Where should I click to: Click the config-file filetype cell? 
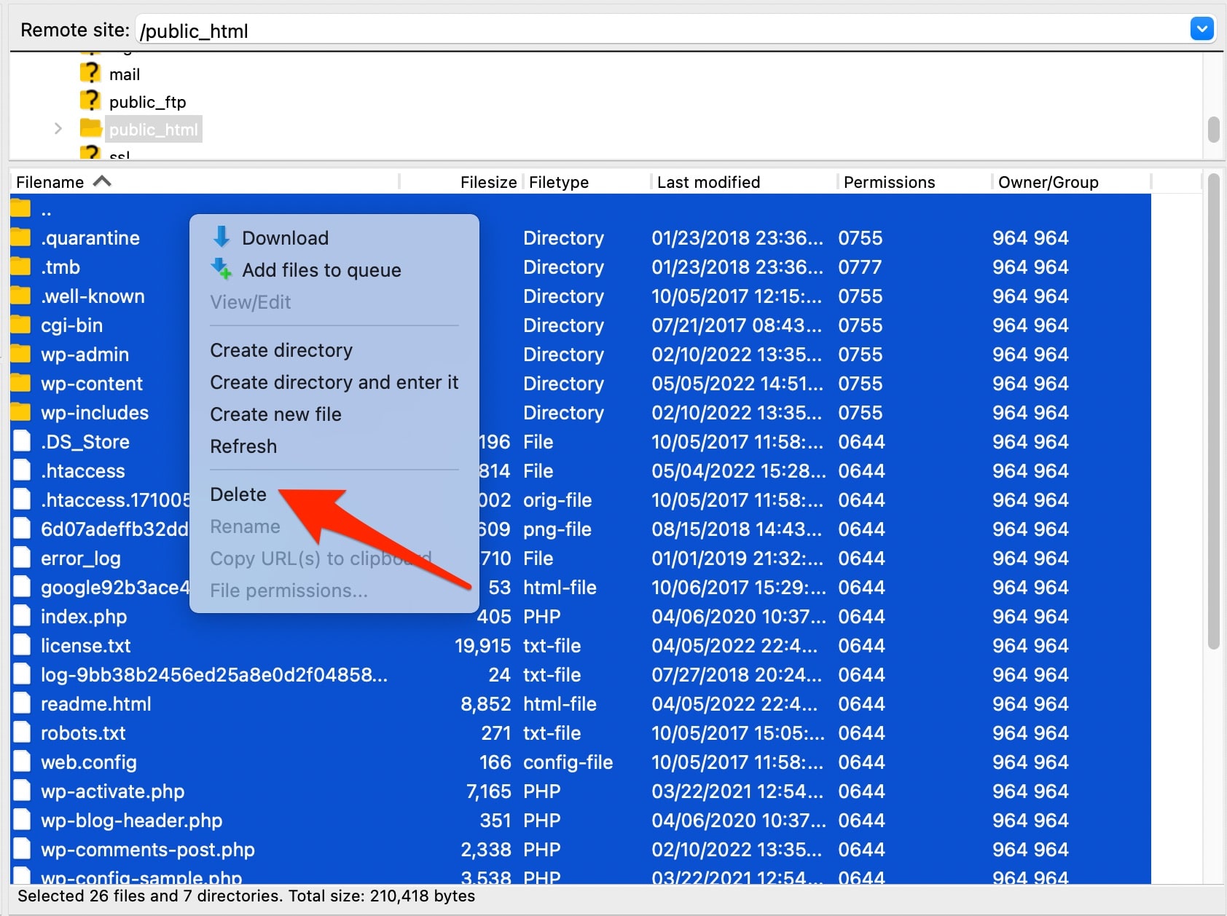(x=568, y=762)
